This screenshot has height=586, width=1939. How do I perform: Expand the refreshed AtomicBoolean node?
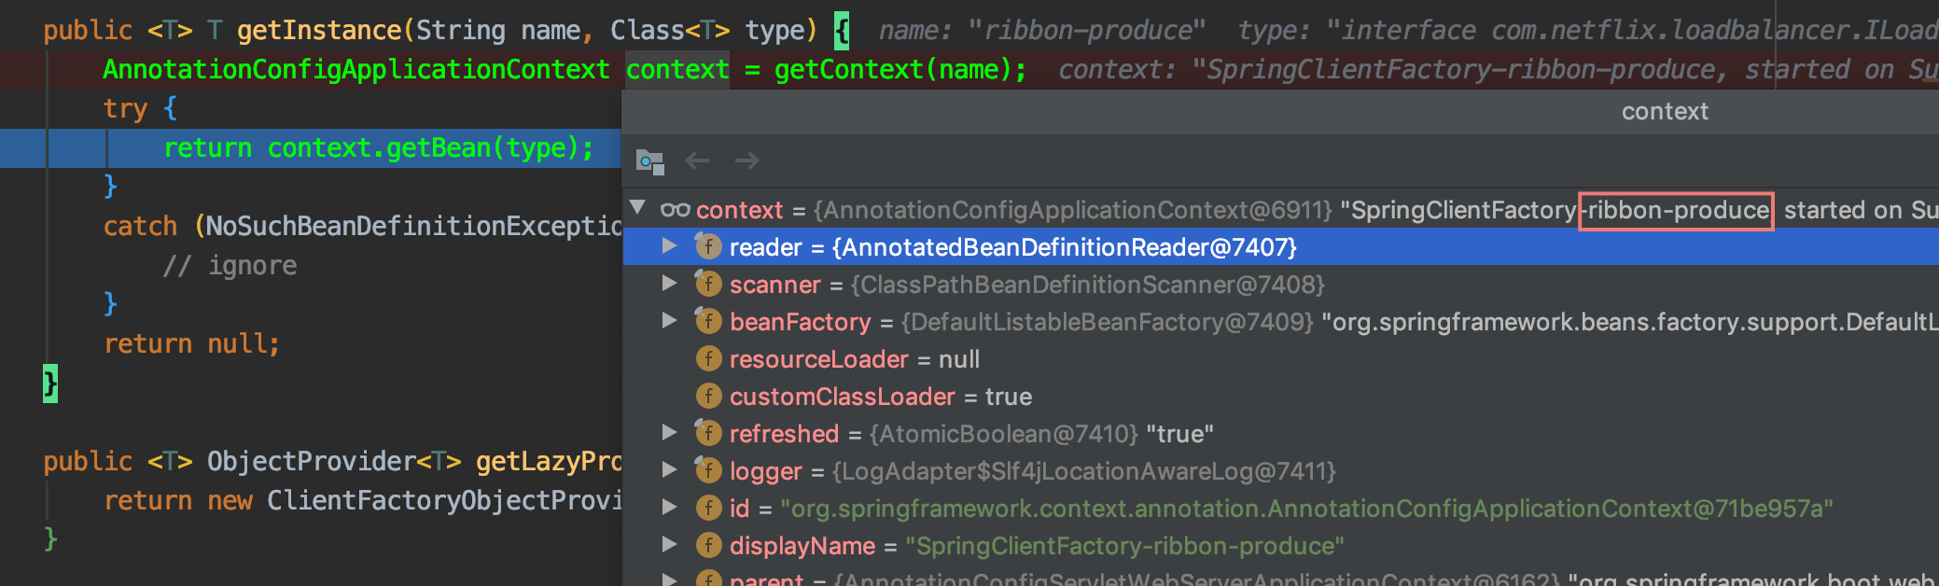669,433
